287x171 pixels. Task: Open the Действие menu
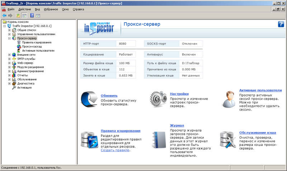click(x=24, y=9)
